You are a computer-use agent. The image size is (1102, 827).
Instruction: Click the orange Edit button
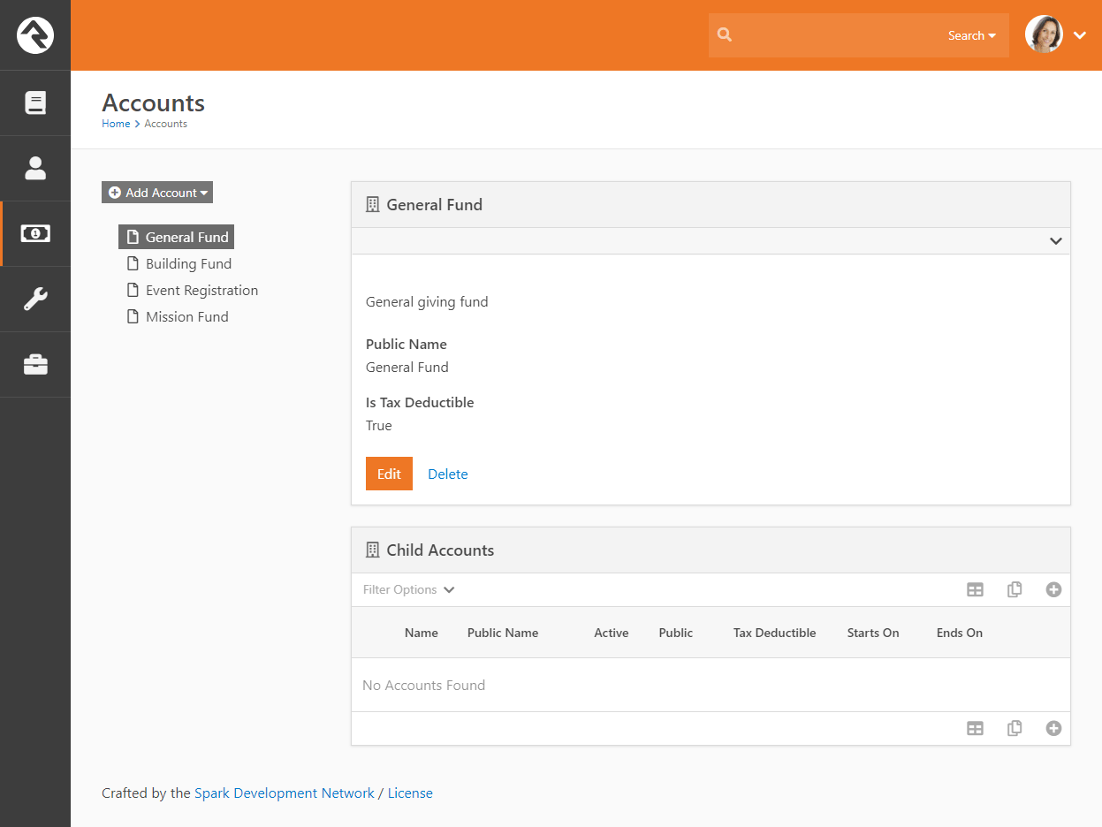tap(389, 474)
